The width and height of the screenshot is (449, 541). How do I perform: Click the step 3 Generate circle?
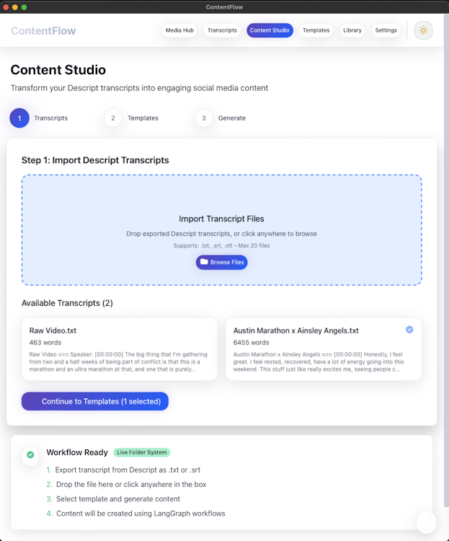click(x=204, y=118)
